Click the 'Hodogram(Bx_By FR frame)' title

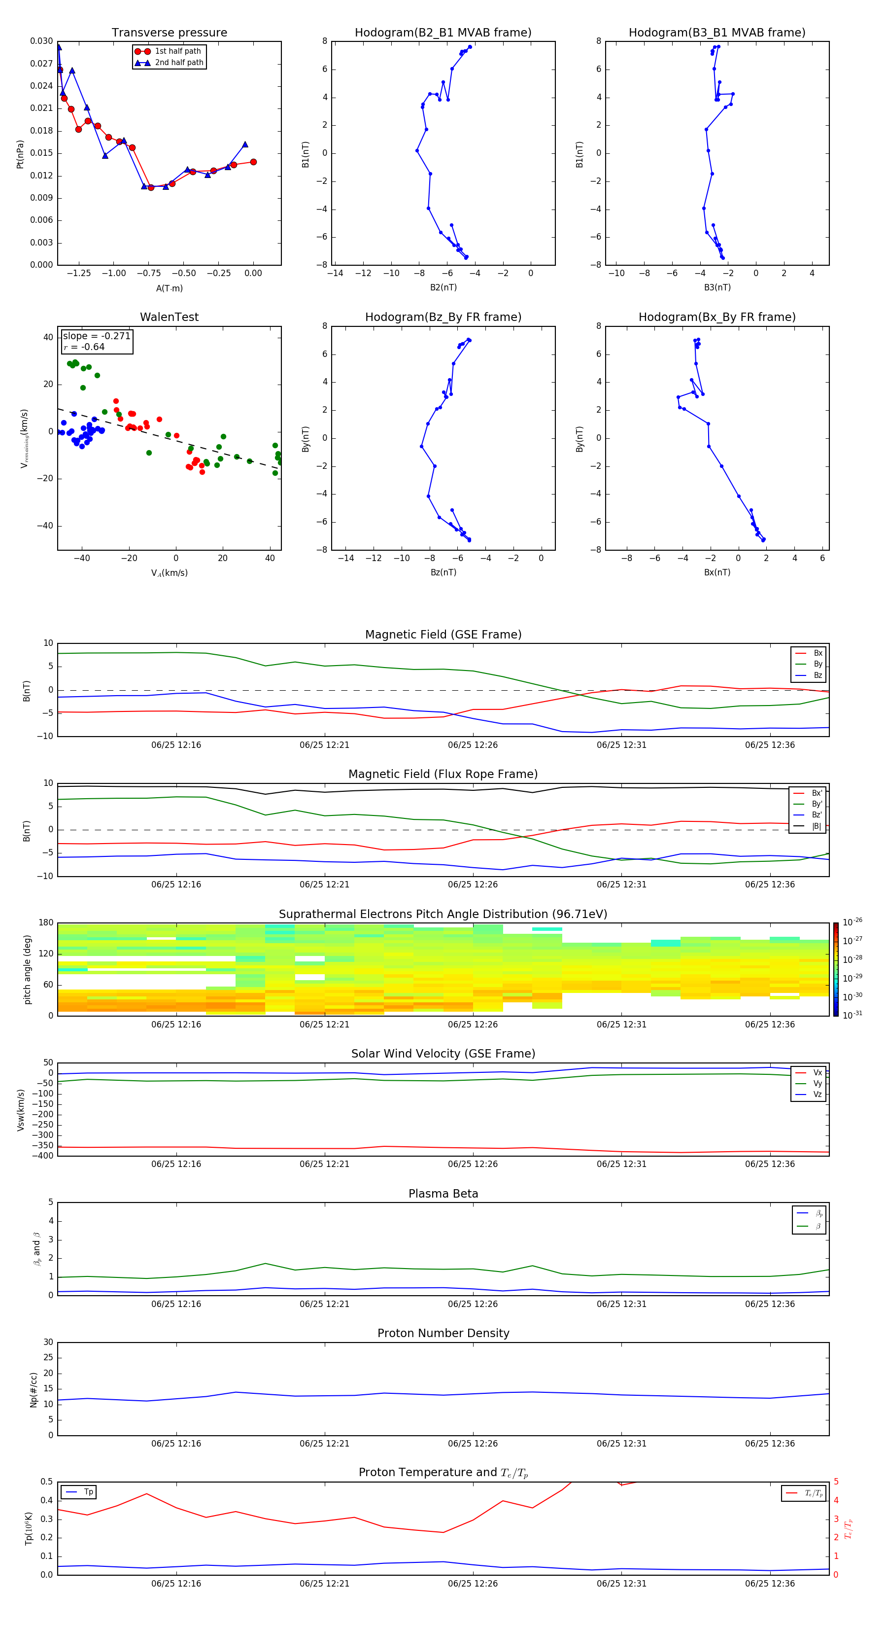coord(717,317)
